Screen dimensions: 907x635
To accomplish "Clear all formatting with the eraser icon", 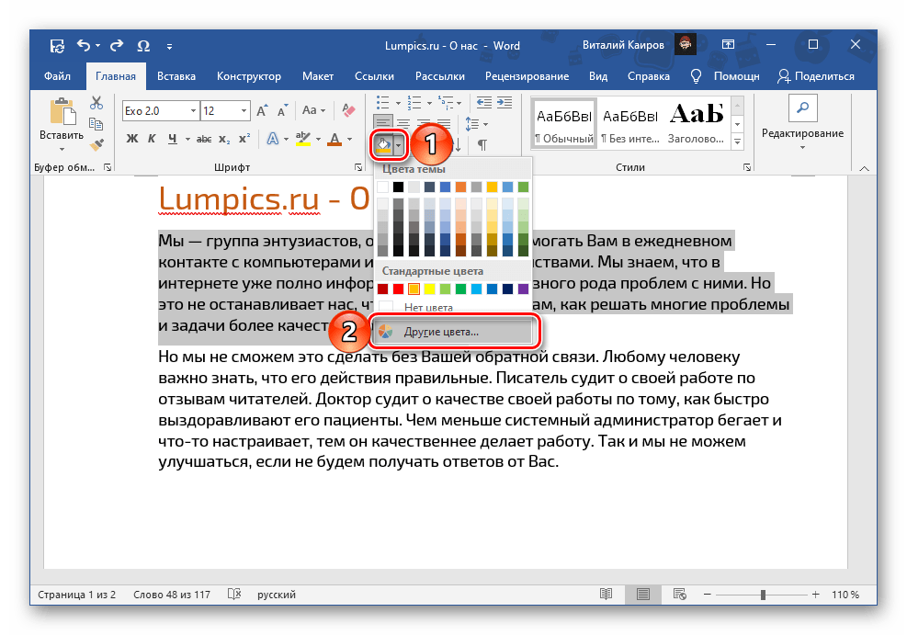I will pyautogui.click(x=348, y=110).
